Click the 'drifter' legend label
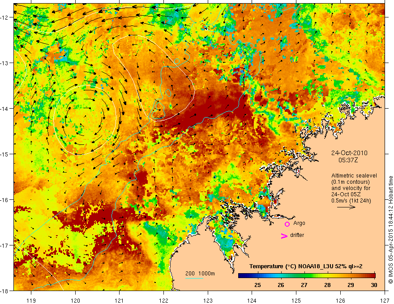 coord(297,235)
